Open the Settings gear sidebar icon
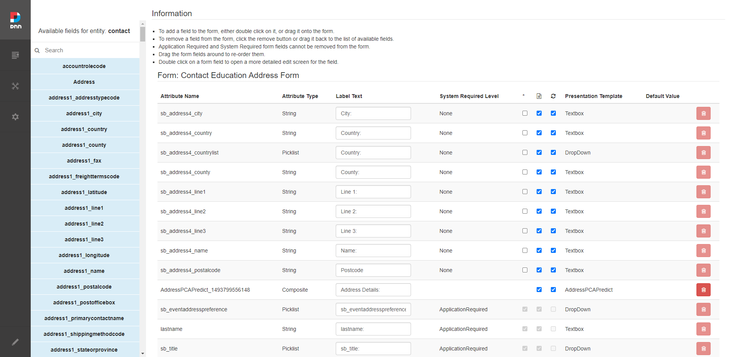This screenshot has width=731, height=357. point(15,117)
